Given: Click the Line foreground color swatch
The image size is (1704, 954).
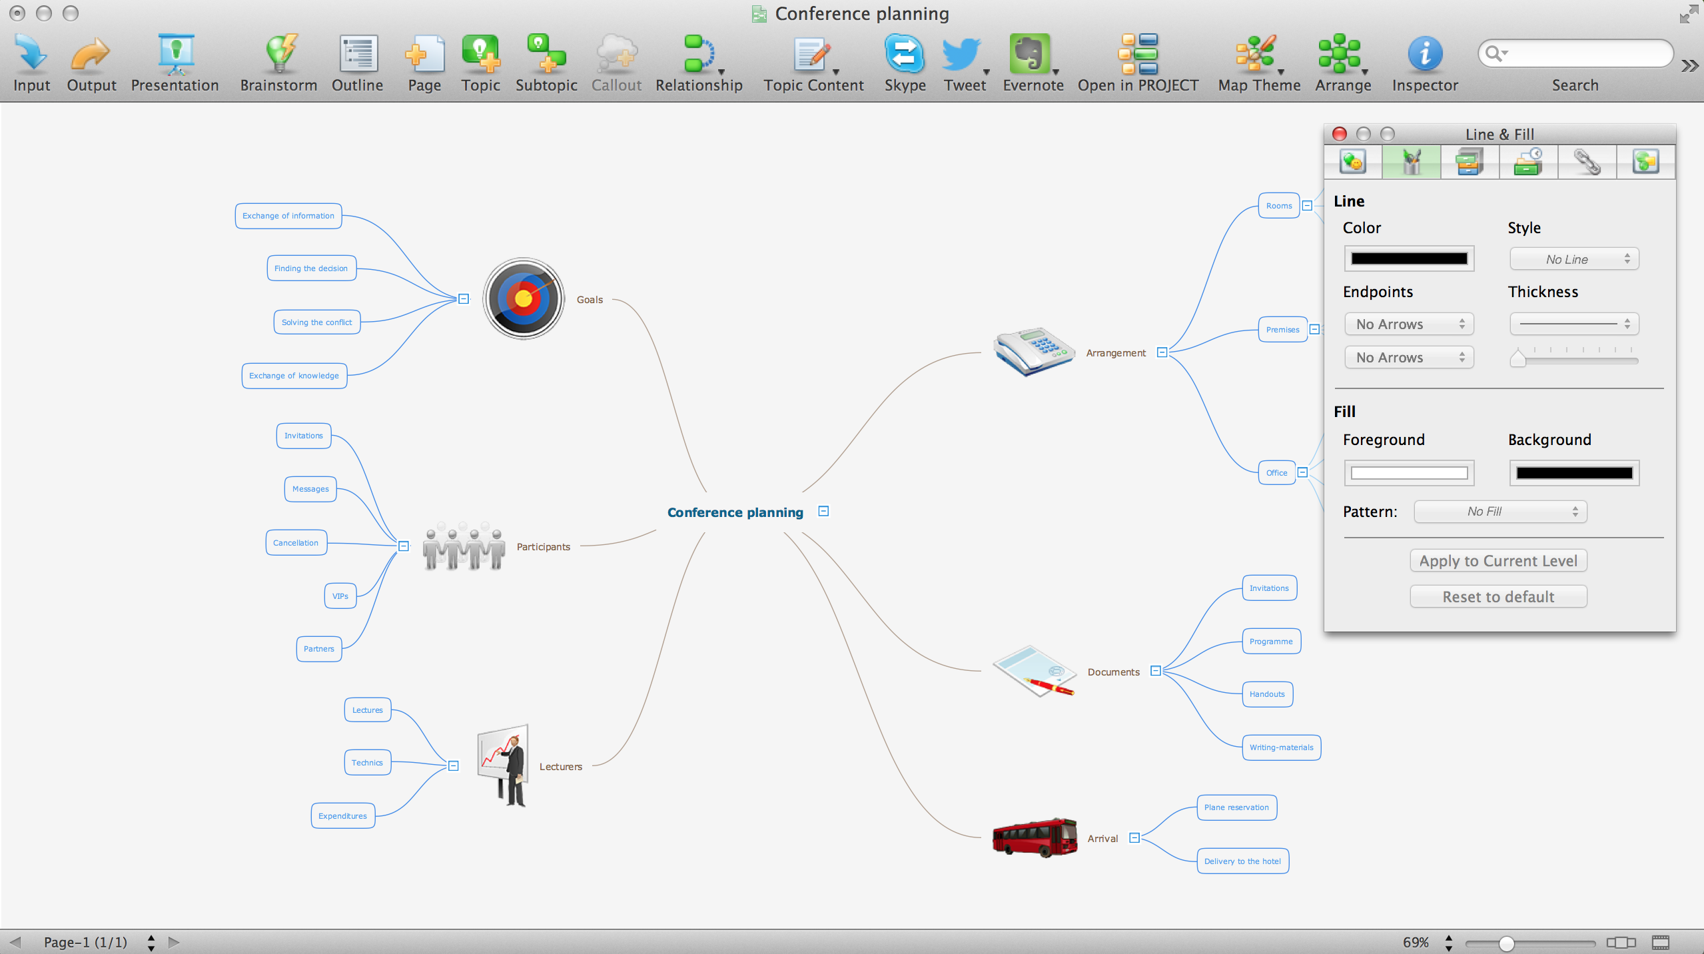Looking at the screenshot, I should 1410,258.
